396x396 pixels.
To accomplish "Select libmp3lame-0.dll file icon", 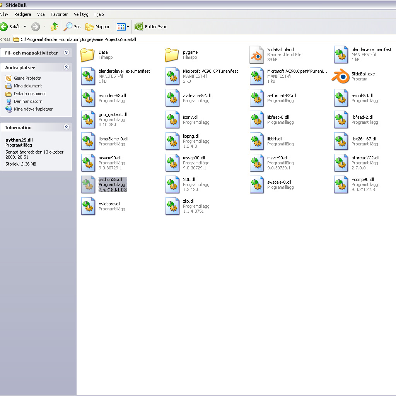I will pyautogui.click(x=88, y=141).
